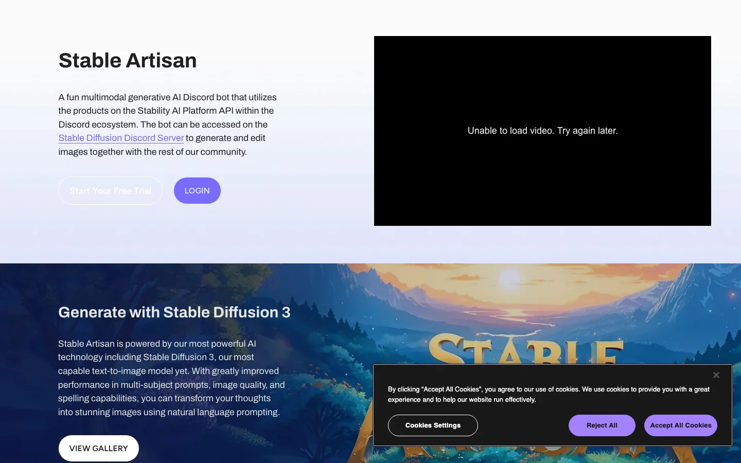Viewport: 741px width, 463px height.
Task: Click the Generate with Stable Diffusion 3 heading
Action: click(x=174, y=312)
